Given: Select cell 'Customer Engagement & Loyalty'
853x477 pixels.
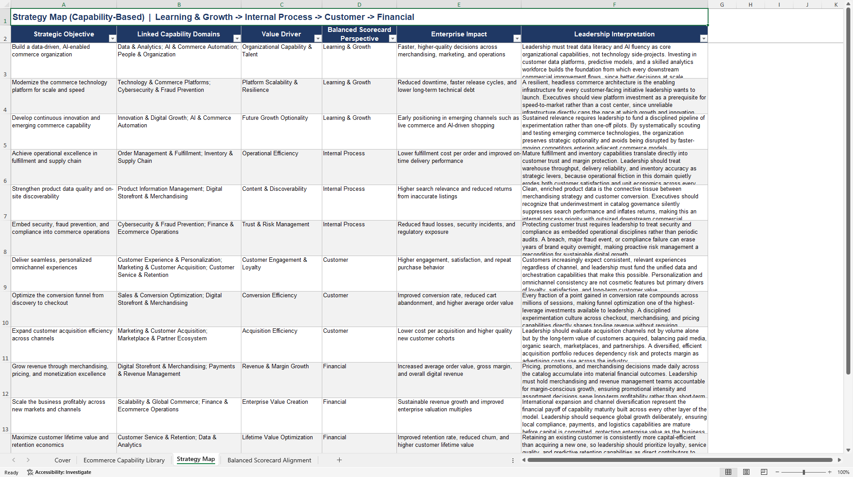Looking at the screenshot, I should pyautogui.click(x=282, y=274).
